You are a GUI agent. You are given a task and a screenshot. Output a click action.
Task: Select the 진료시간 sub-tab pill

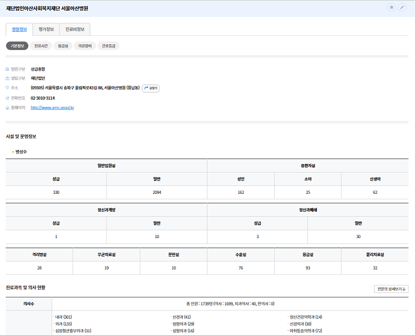(41, 46)
